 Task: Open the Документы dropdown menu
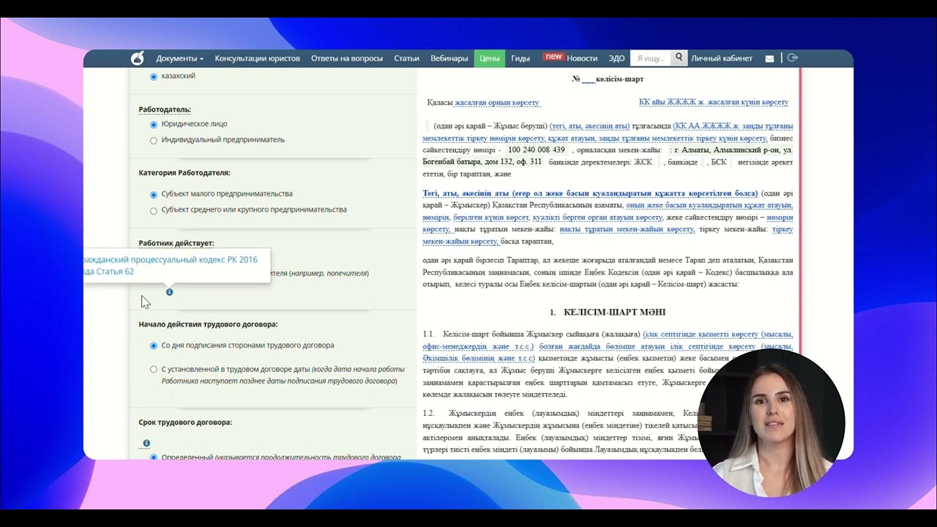[x=179, y=59]
